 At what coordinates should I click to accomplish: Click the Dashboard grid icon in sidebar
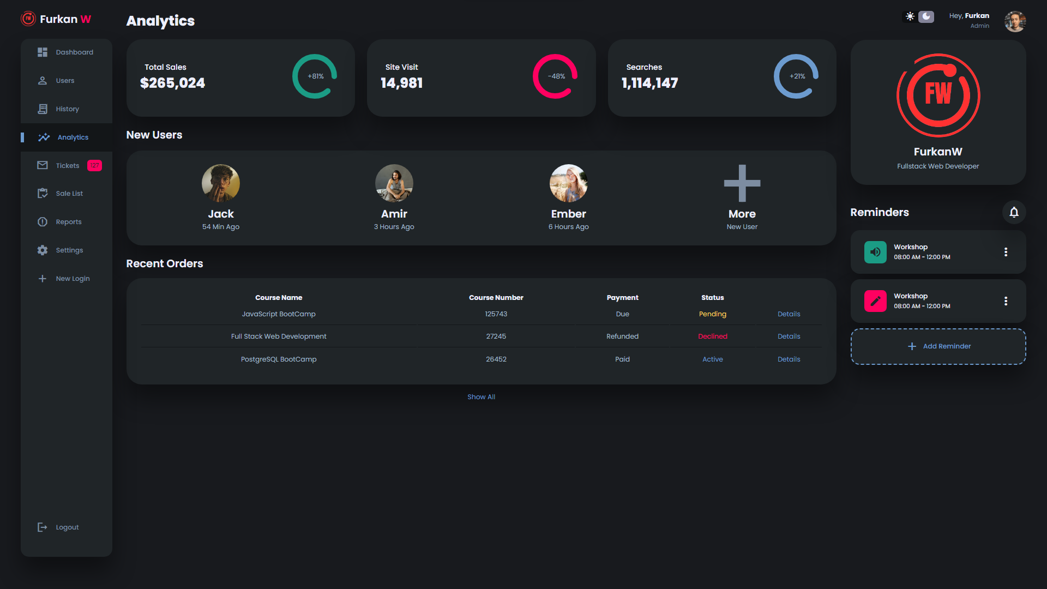[x=43, y=52]
